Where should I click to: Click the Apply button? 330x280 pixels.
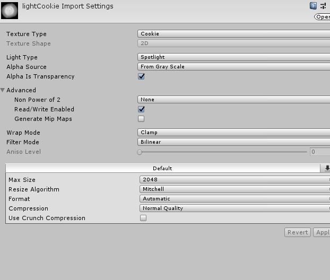click(x=322, y=232)
